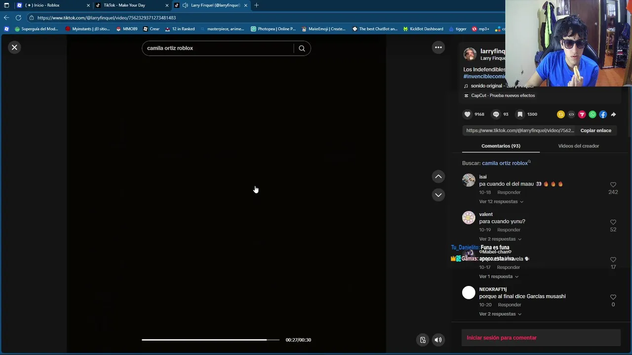Send to friends with the red paper-plane icon
This screenshot has height=355, width=632.
click(x=582, y=114)
